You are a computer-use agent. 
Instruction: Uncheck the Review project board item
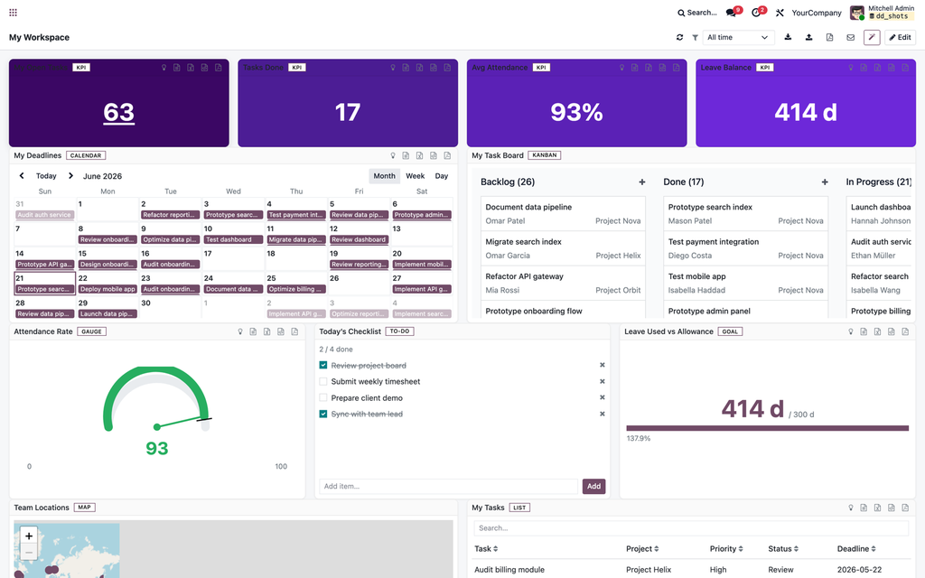tap(323, 365)
